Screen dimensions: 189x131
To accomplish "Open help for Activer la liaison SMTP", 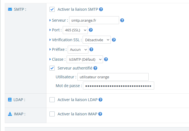I will coord(101,9).
